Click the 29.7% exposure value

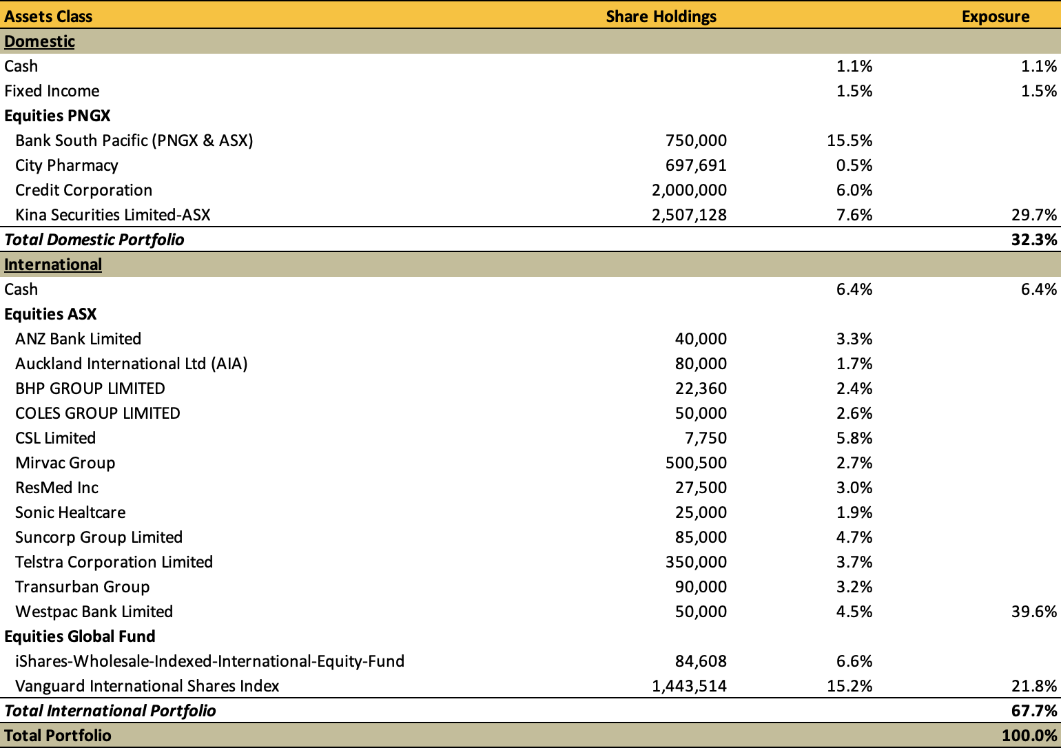point(1034,215)
